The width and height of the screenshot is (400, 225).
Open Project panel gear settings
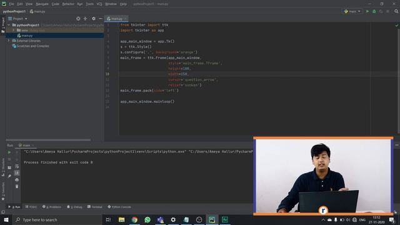tap(94, 19)
